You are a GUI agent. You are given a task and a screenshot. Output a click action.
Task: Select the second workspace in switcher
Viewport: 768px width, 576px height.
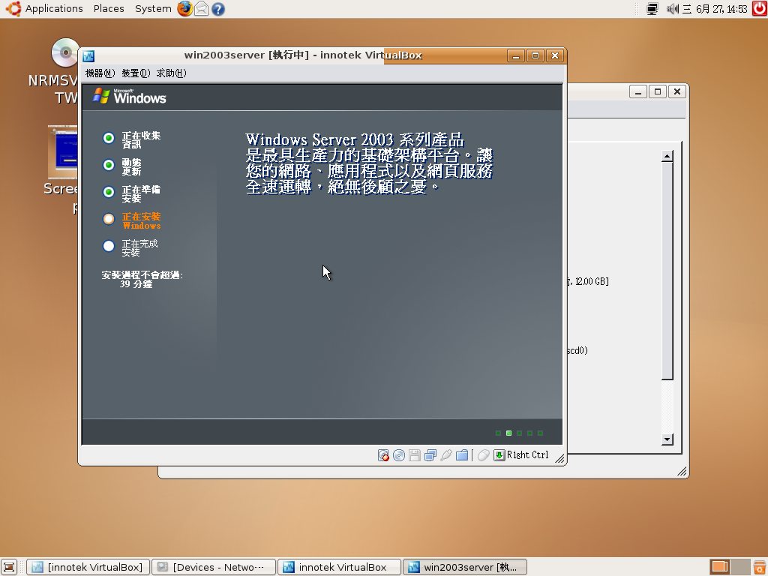740,567
